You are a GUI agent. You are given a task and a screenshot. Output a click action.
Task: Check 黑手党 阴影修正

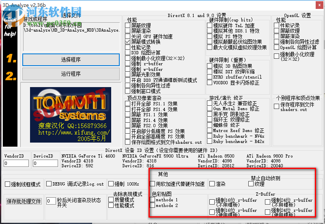pyautogui.click(x=209, y=114)
